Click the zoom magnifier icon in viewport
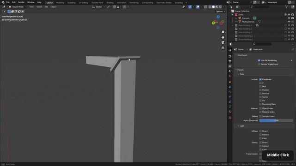Screen dimensions: 296x166 tap(223, 32)
